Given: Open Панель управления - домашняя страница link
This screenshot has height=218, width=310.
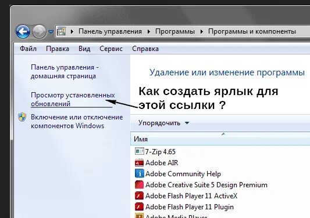Looking at the screenshot, I should (65, 71).
